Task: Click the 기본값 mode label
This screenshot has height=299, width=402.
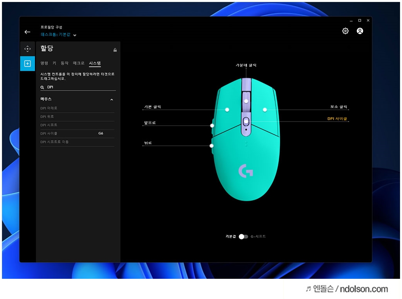Action: 231,236
